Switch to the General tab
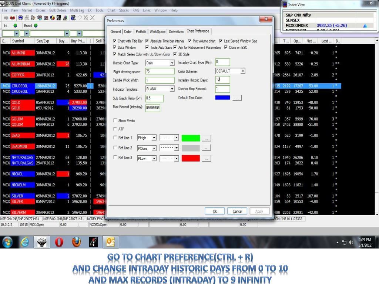The image size is (379, 284). [x=115, y=32]
